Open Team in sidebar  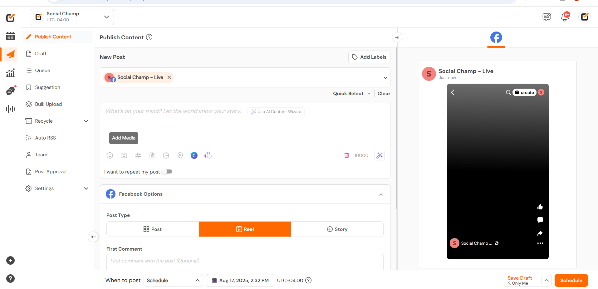pos(57,155)
